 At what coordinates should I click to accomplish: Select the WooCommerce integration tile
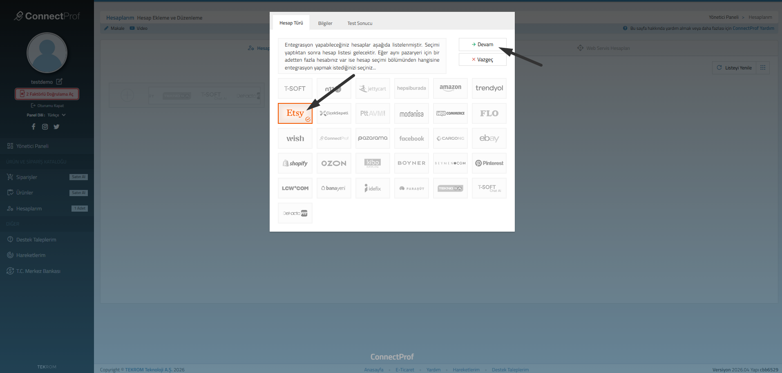click(x=450, y=113)
